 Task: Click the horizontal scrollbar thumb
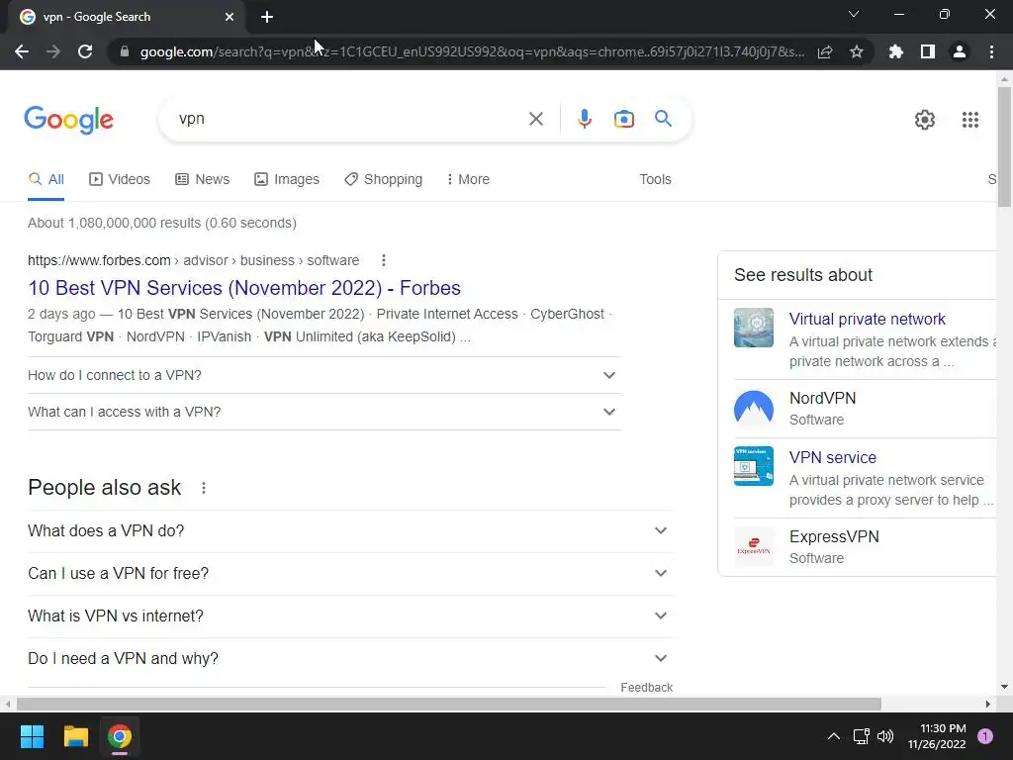(449, 704)
